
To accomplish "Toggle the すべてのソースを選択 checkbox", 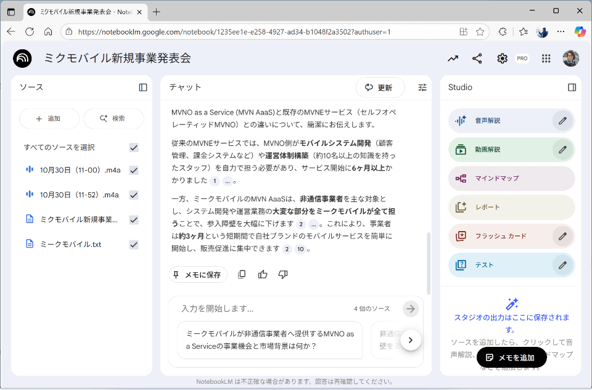I will [134, 147].
